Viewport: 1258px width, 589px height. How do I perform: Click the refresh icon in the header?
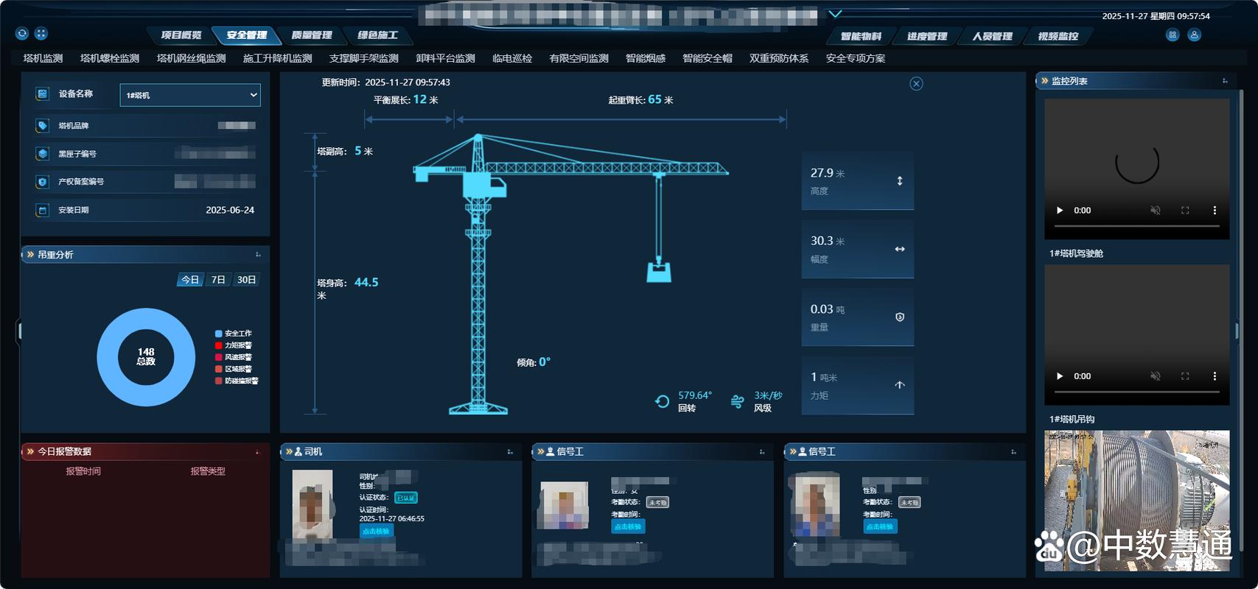click(x=22, y=33)
